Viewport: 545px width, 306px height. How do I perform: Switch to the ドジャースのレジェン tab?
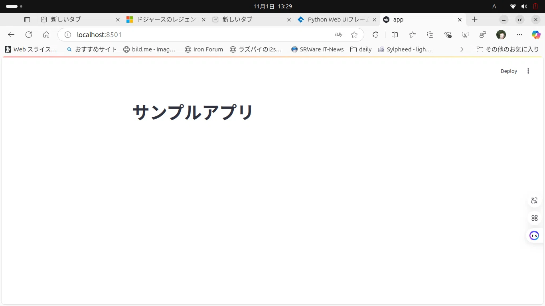166,20
